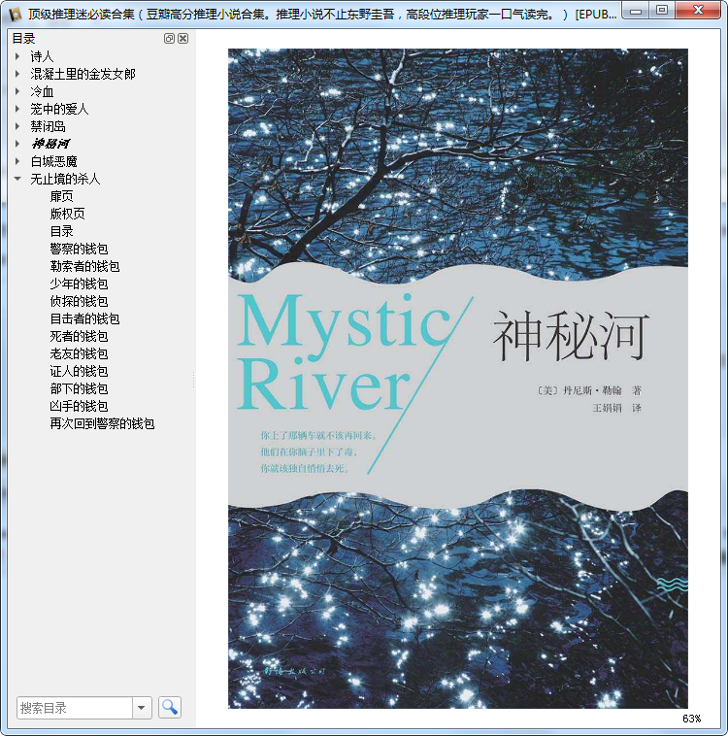Open the 扉页 chapter
This screenshot has height=736, width=728.
[x=61, y=196]
